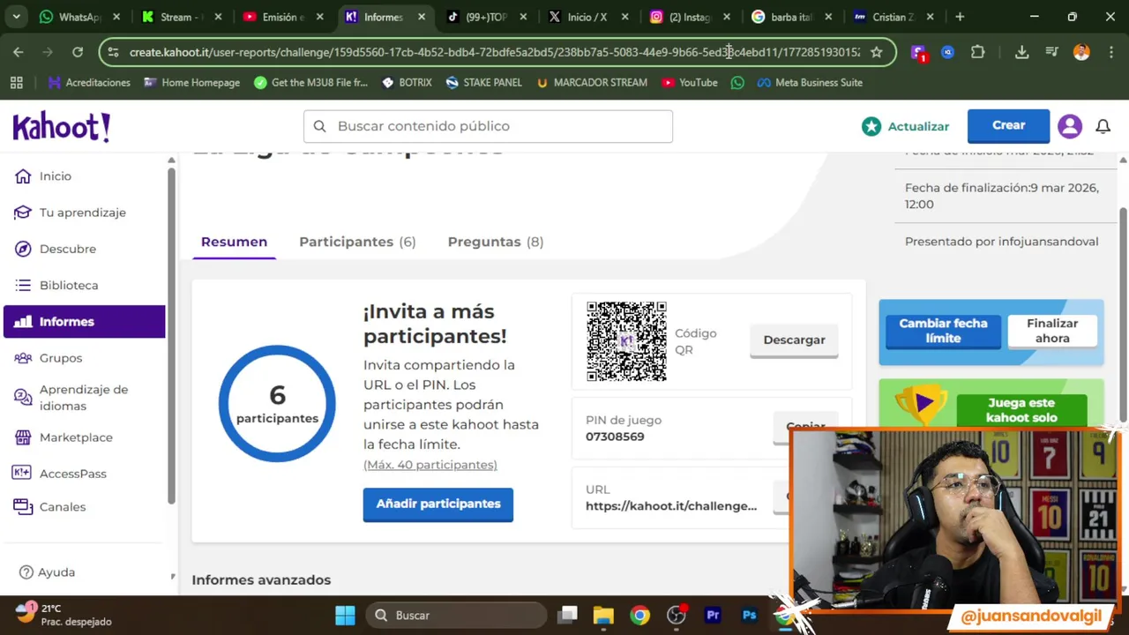Open the weather widget 21°C
This screenshot has width=1129, height=635.
[x=64, y=615]
